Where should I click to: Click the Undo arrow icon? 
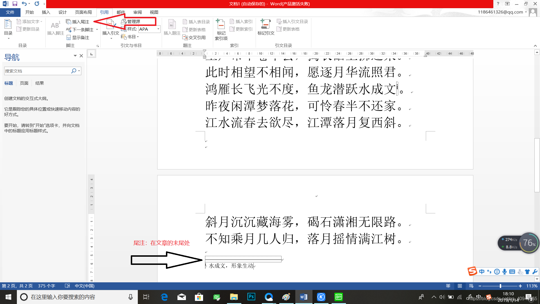(x=24, y=4)
